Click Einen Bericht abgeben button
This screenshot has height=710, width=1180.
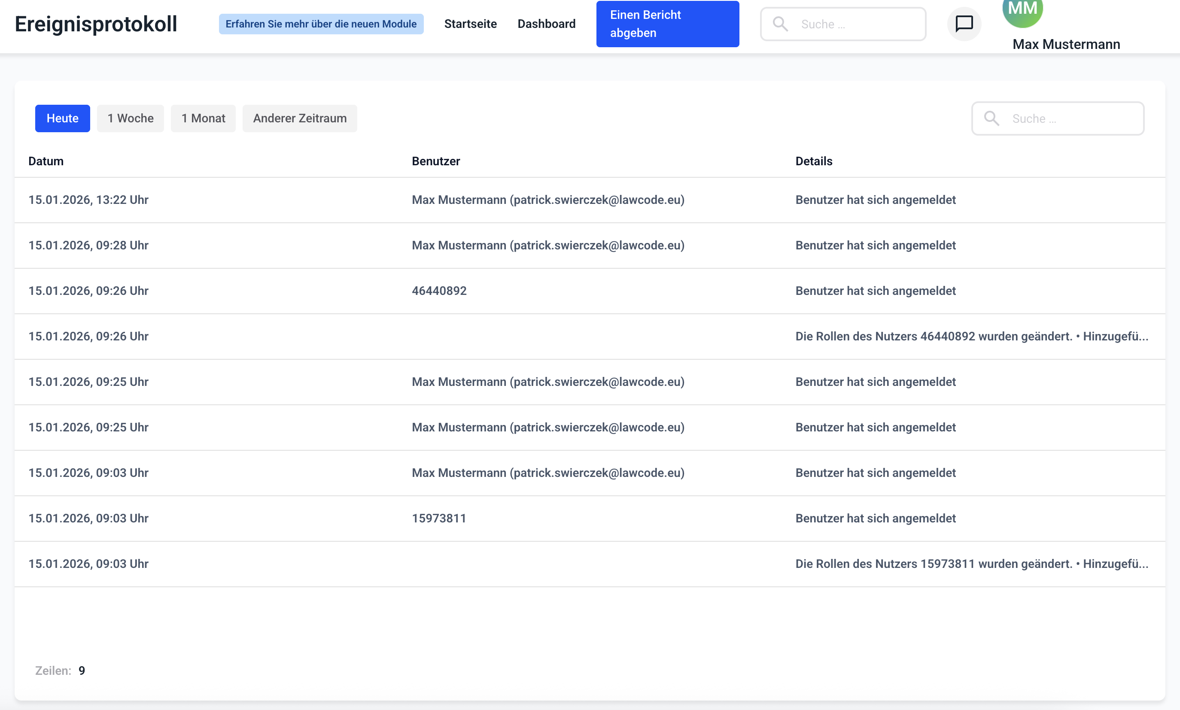click(x=667, y=24)
